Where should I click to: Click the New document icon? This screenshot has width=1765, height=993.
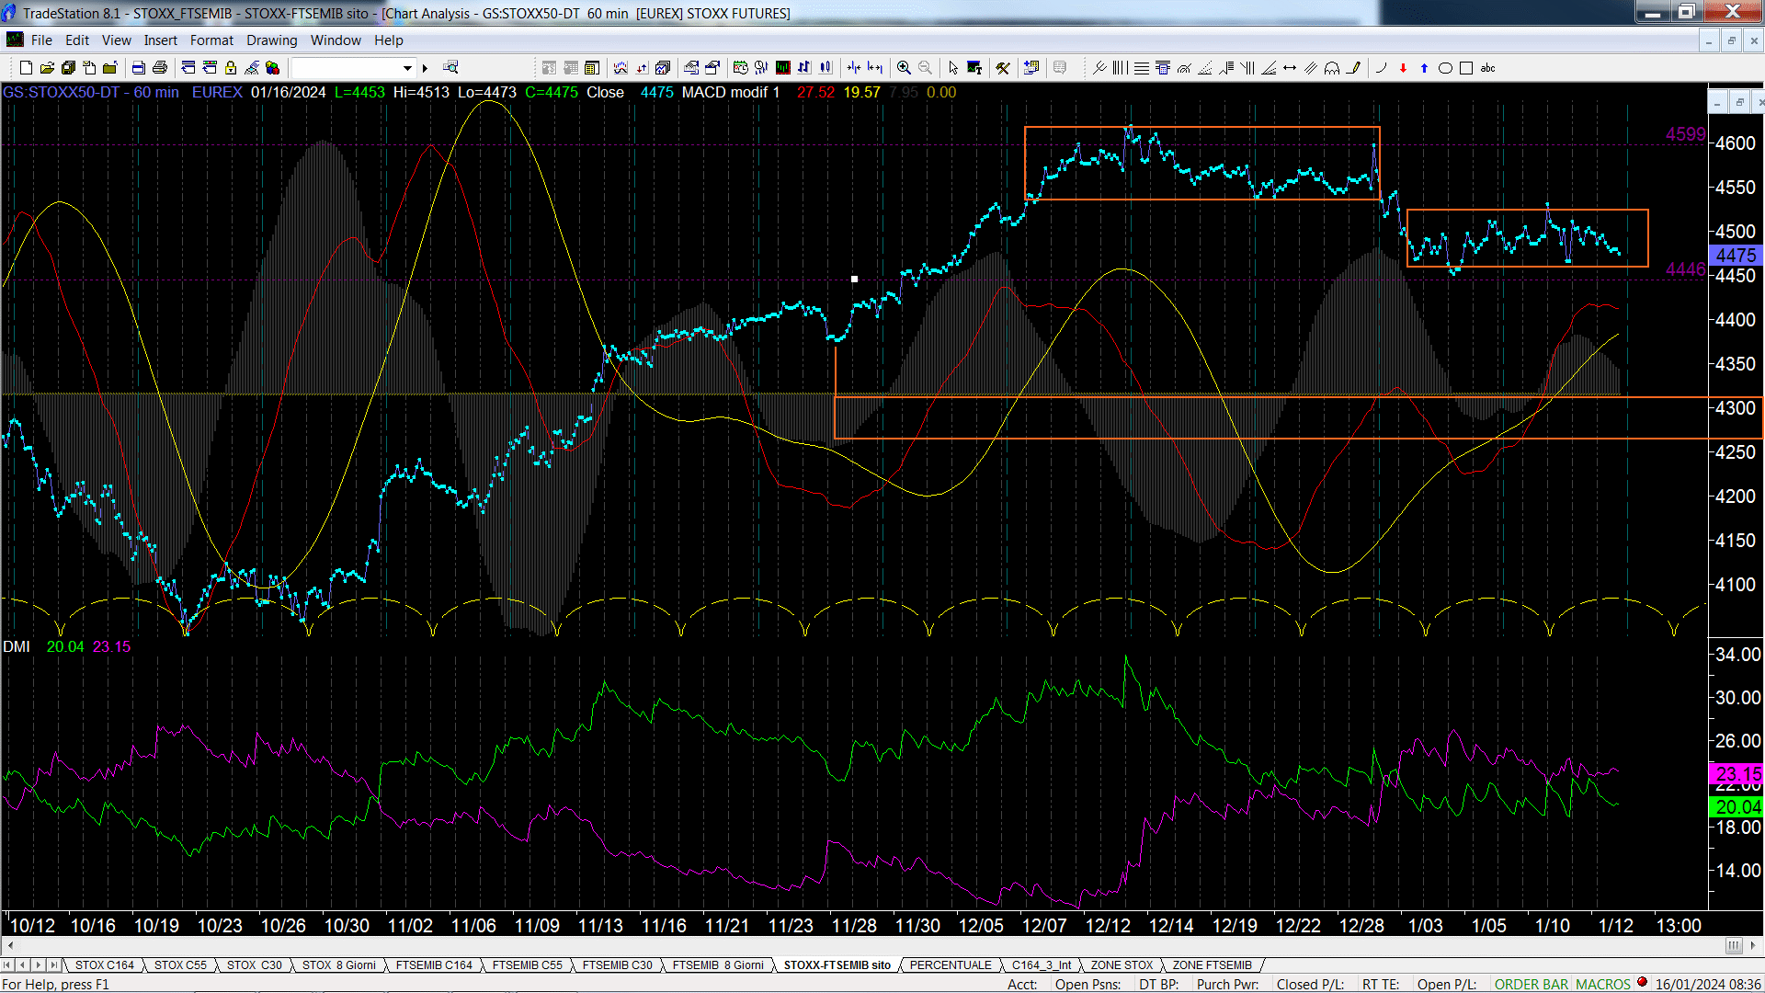26,68
